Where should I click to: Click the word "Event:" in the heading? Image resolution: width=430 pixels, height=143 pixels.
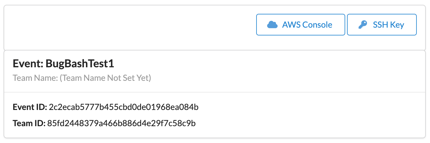coord(28,64)
